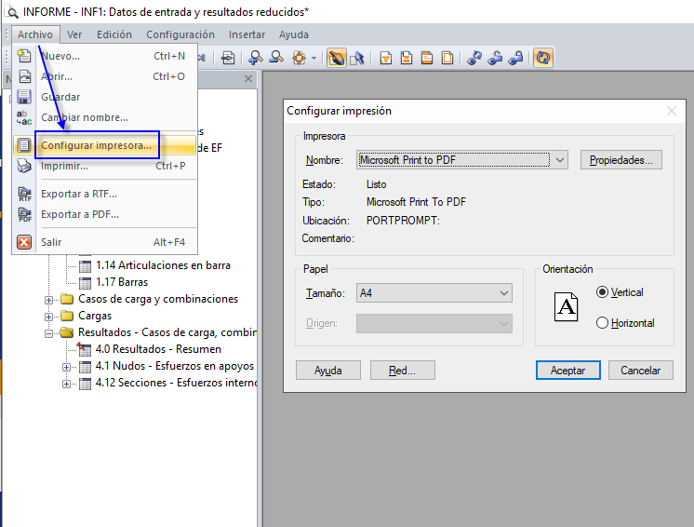
Task: Click the Abrir open-file icon in menu
Action: (x=24, y=76)
